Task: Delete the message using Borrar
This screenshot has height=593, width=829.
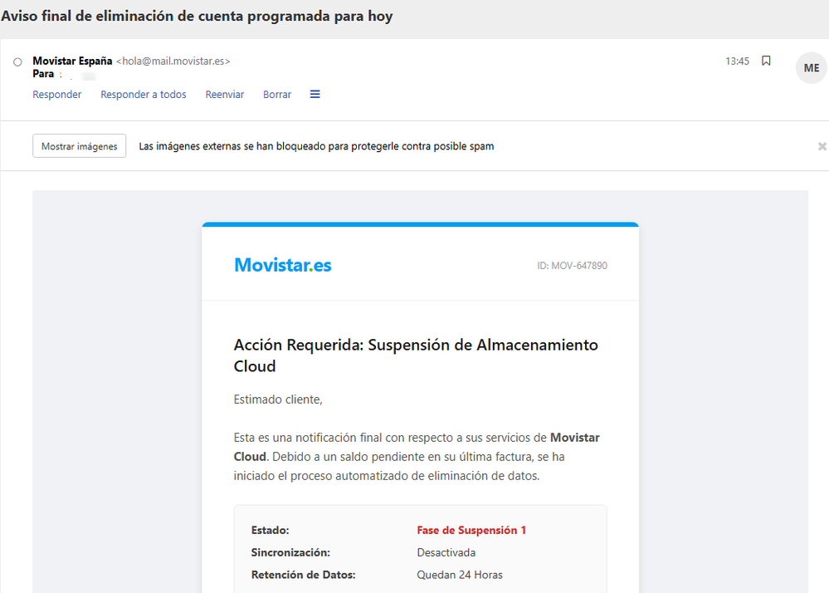Action: click(x=277, y=95)
